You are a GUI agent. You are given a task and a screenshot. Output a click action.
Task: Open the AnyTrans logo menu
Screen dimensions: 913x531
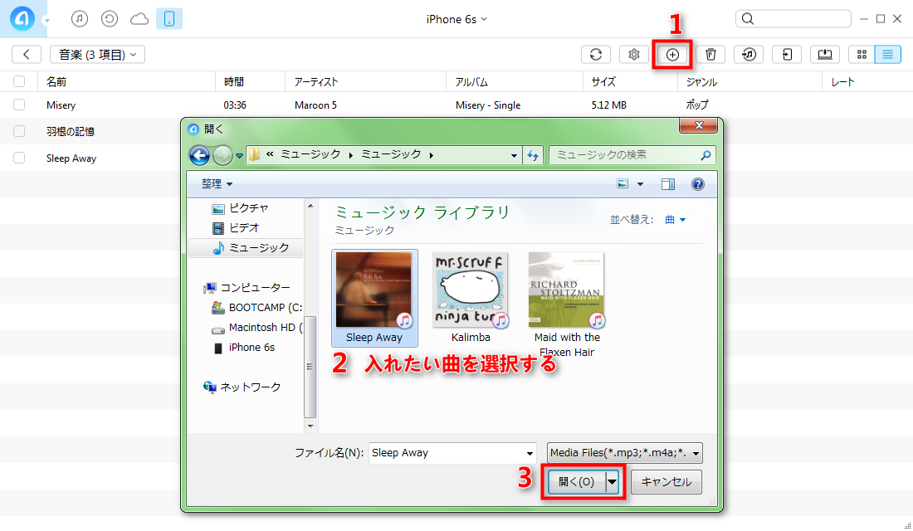(22, 18)
